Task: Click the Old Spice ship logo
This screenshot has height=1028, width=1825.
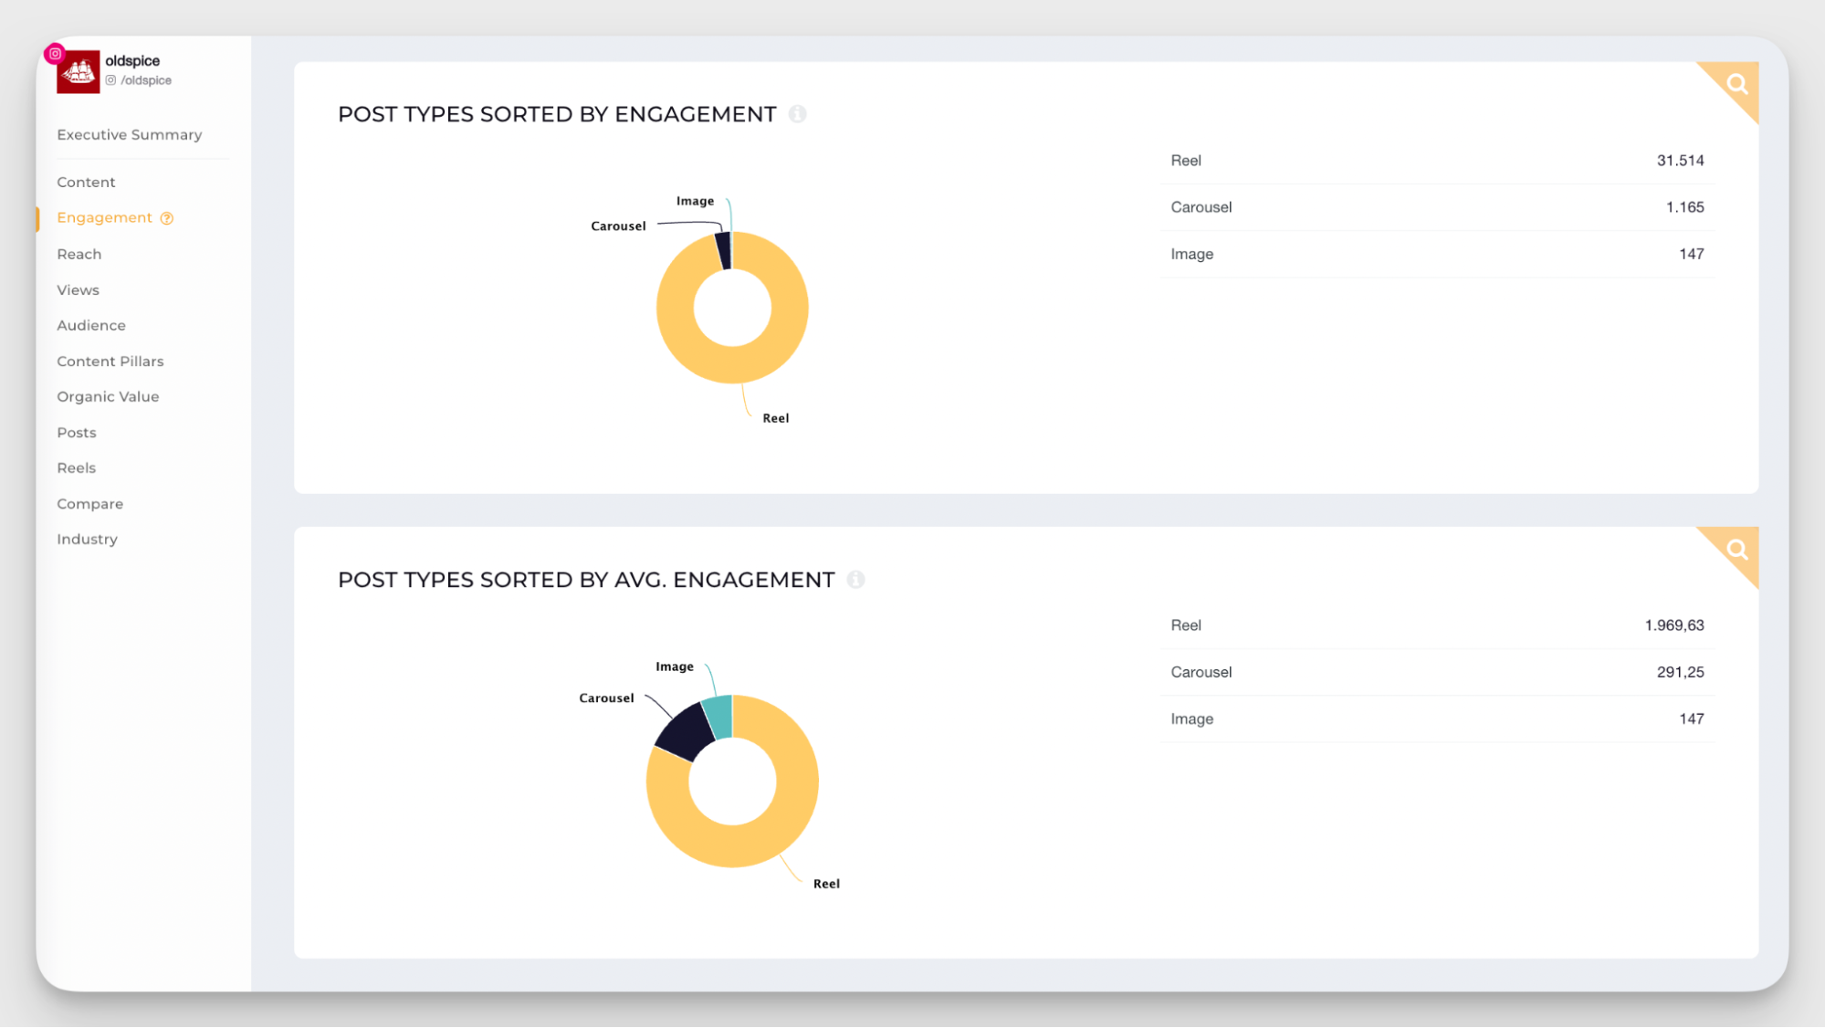Action: [x=79, y=72]
